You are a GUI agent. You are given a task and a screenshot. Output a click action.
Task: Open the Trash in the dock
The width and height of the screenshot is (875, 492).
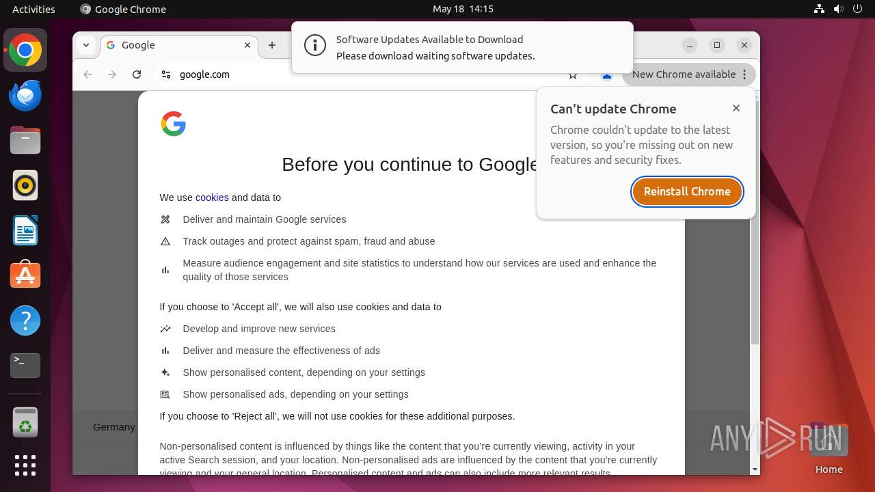25,422
